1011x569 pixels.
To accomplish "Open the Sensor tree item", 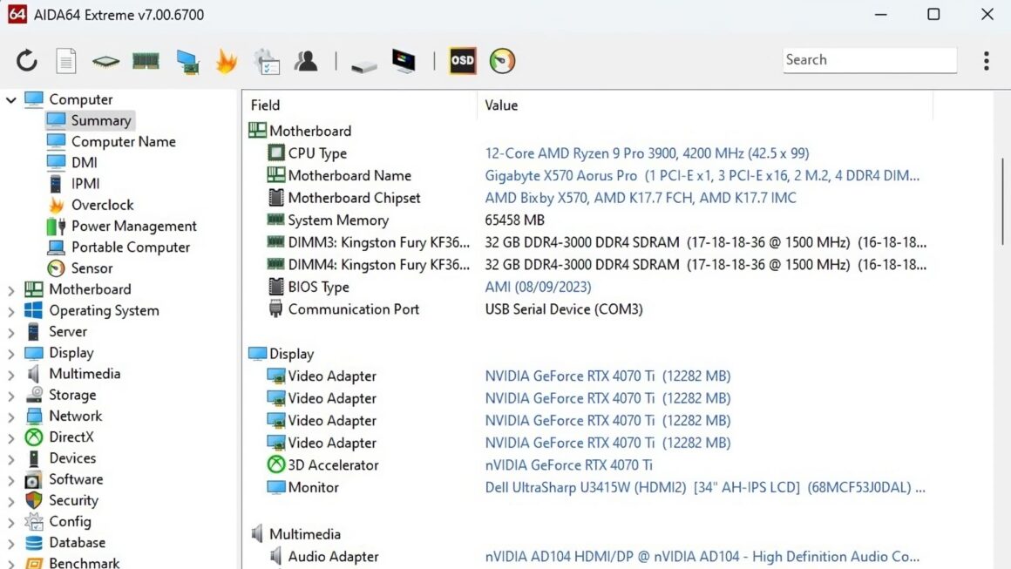I will pyautogui.click(x=92, y=268).
